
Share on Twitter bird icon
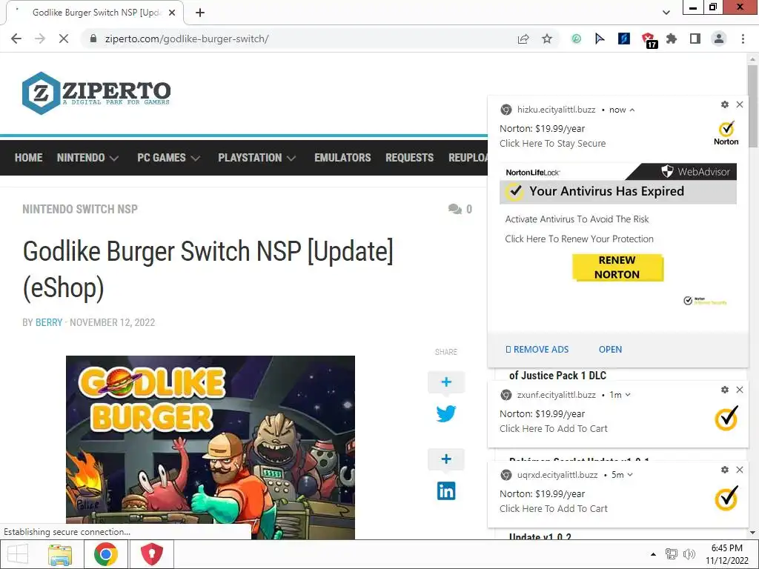pyautogui.click(x=446, y=413)
